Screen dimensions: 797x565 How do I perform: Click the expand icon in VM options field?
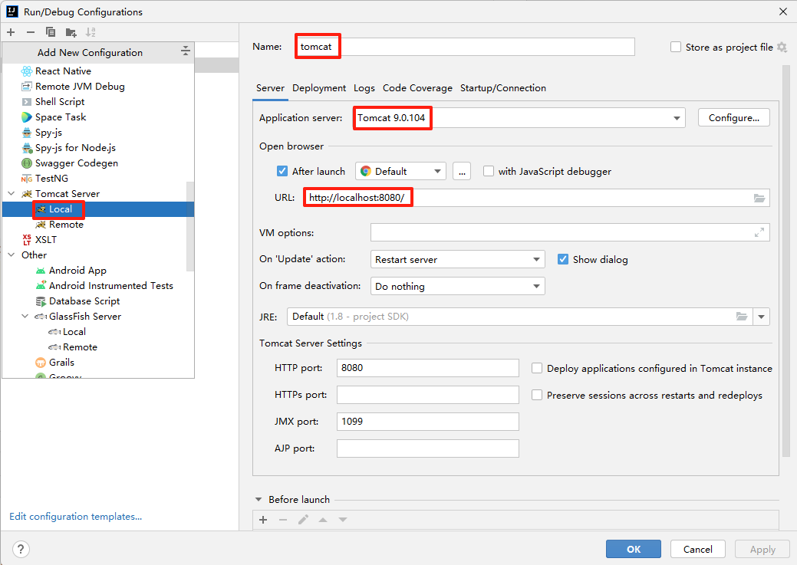pyautogui.click(x=759, y=233)
